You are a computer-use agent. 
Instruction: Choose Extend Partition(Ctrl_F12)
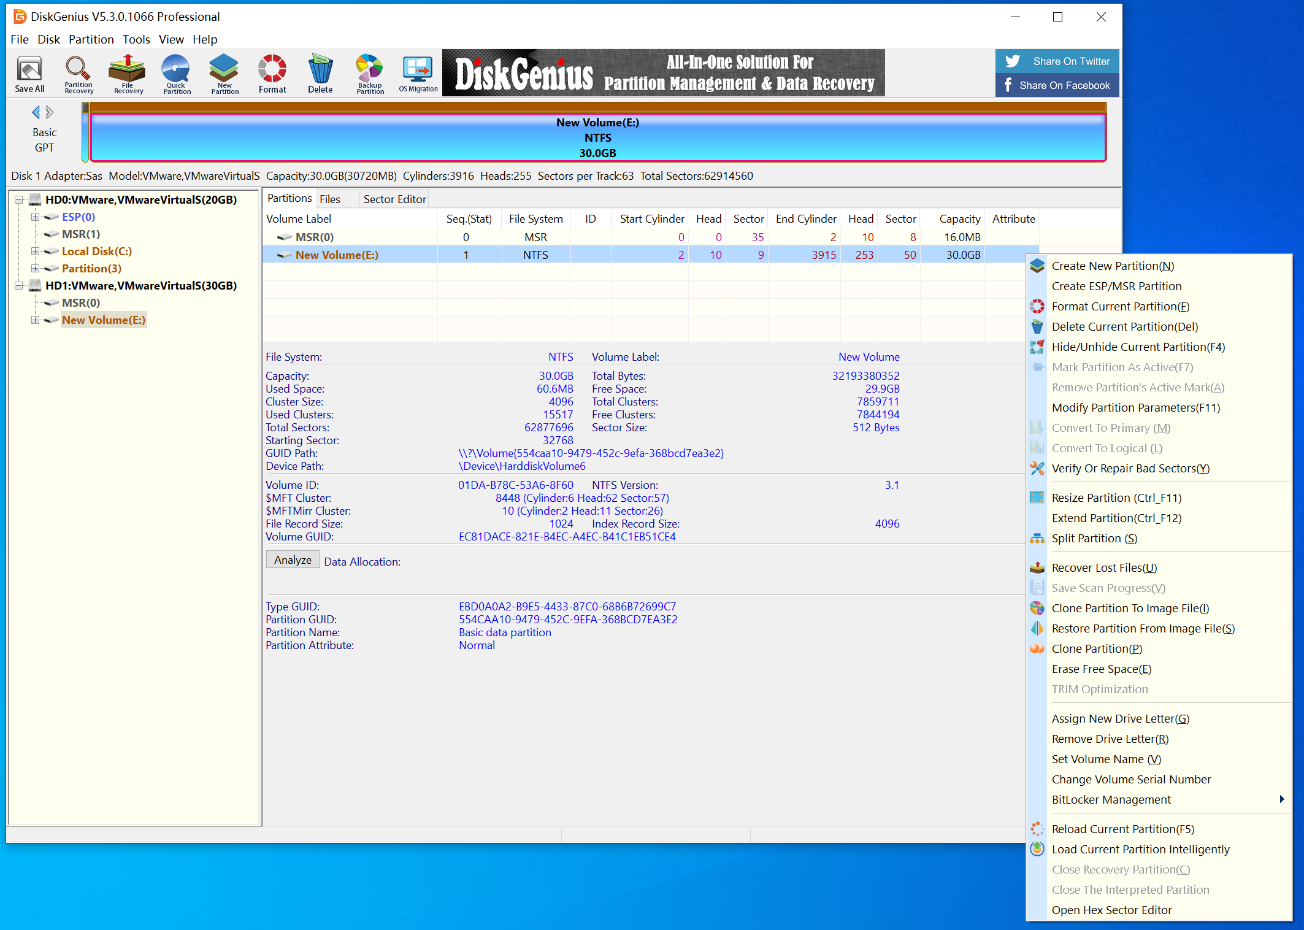pyautogui.click(x=1116, y=518)
